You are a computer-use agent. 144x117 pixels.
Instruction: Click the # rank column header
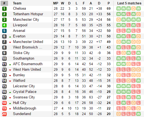pyautogui.click(x=4, y=3)
